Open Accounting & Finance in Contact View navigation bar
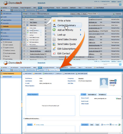This screenshot has width=123, height=134. coord(49,67)
